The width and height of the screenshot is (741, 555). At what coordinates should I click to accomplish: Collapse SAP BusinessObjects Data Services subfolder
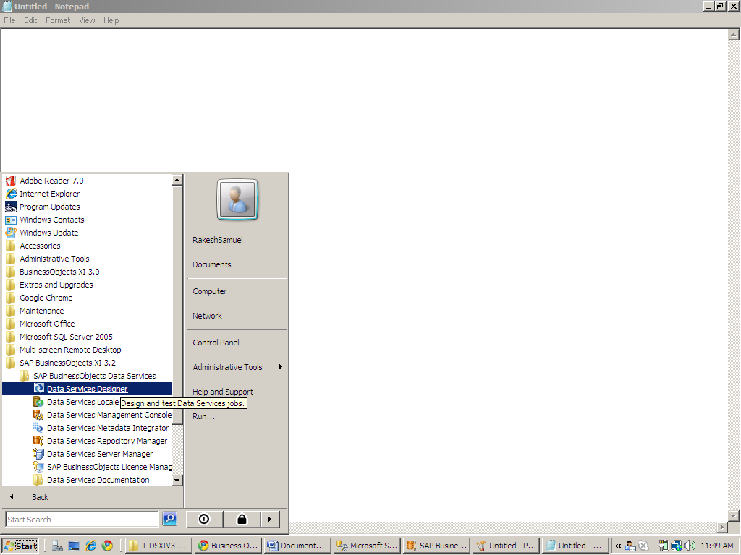(x=95, y=376)
